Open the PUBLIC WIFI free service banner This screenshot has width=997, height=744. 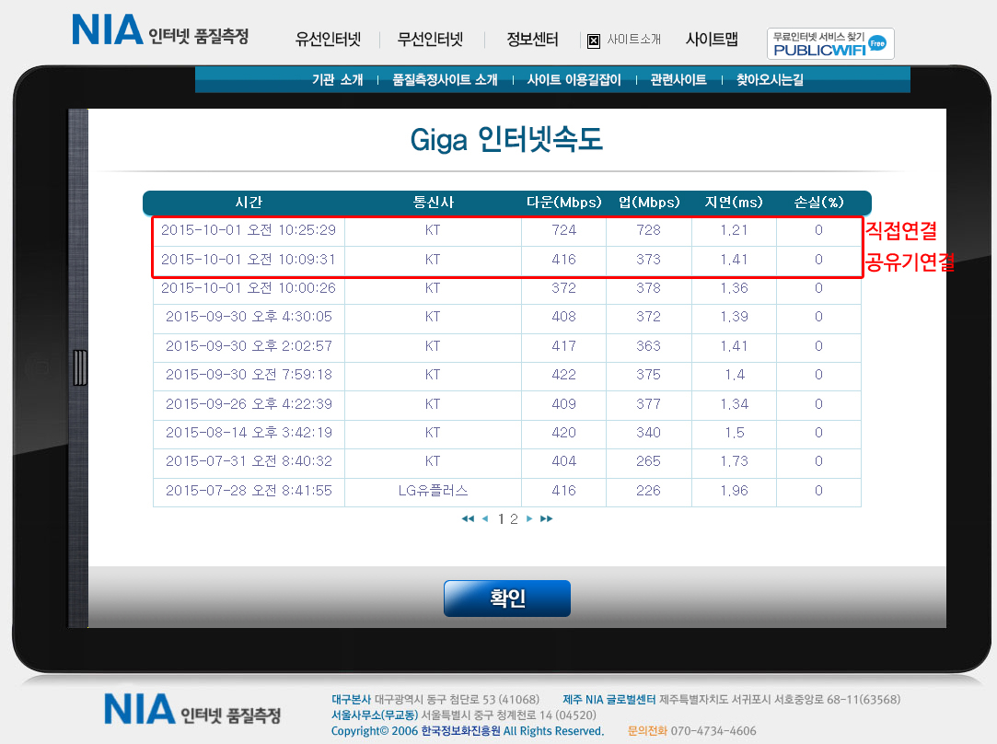tap(830, 44)
